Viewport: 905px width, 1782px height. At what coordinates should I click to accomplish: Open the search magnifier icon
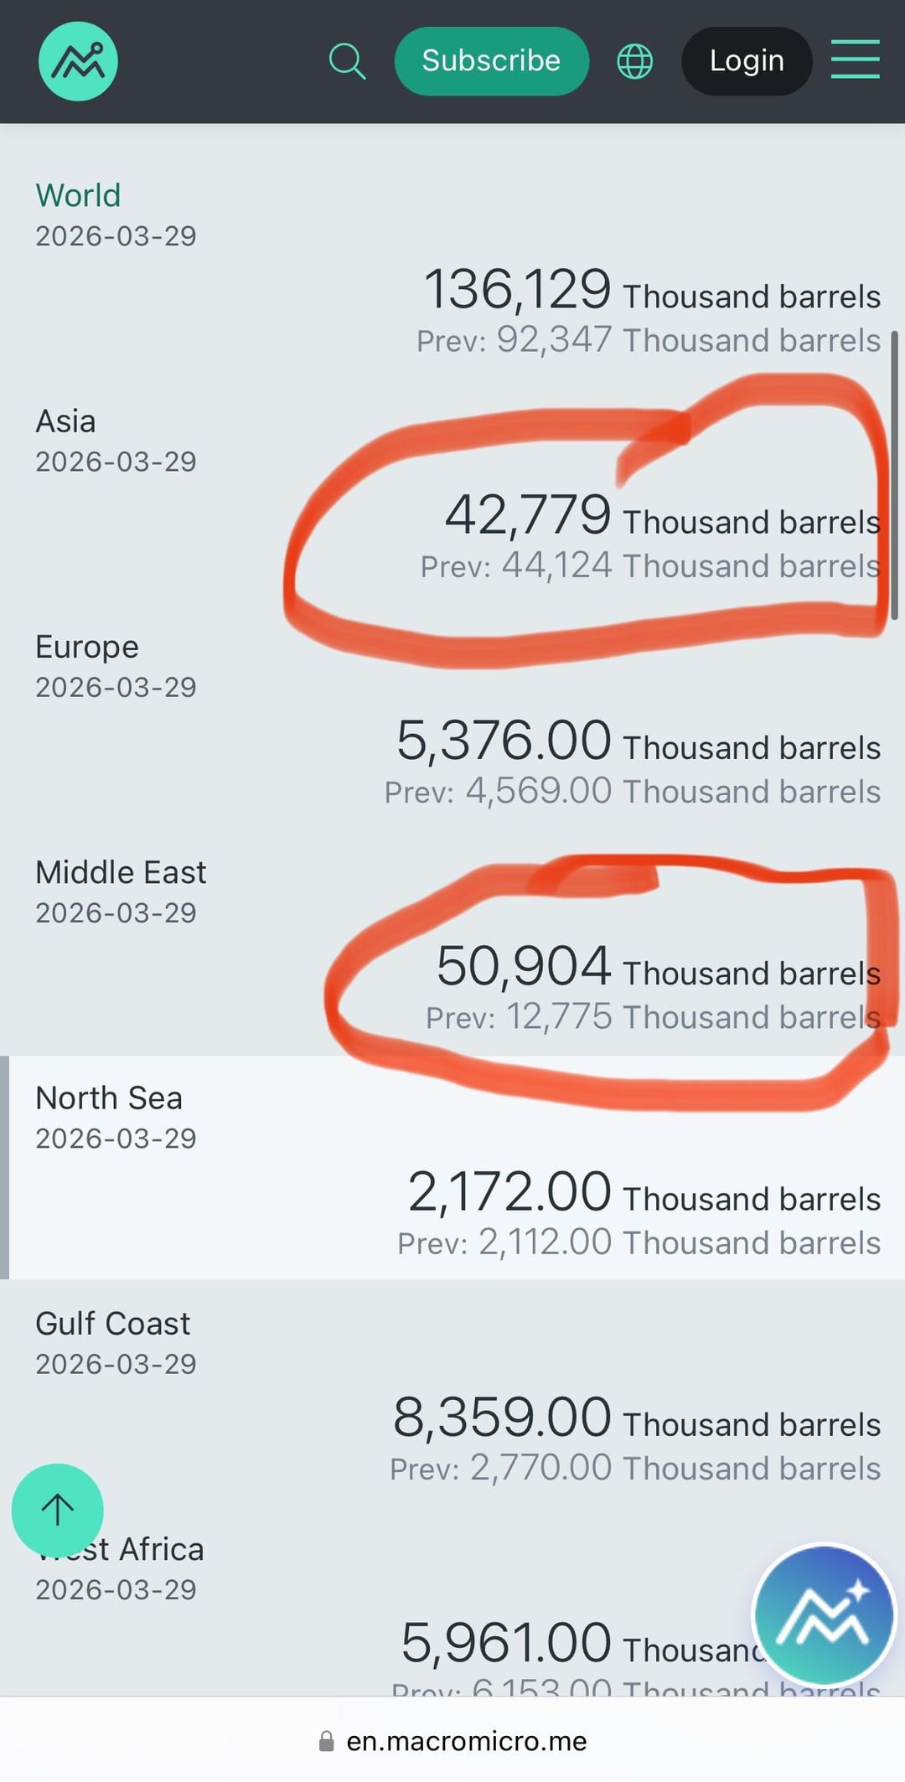pos(347,61)
